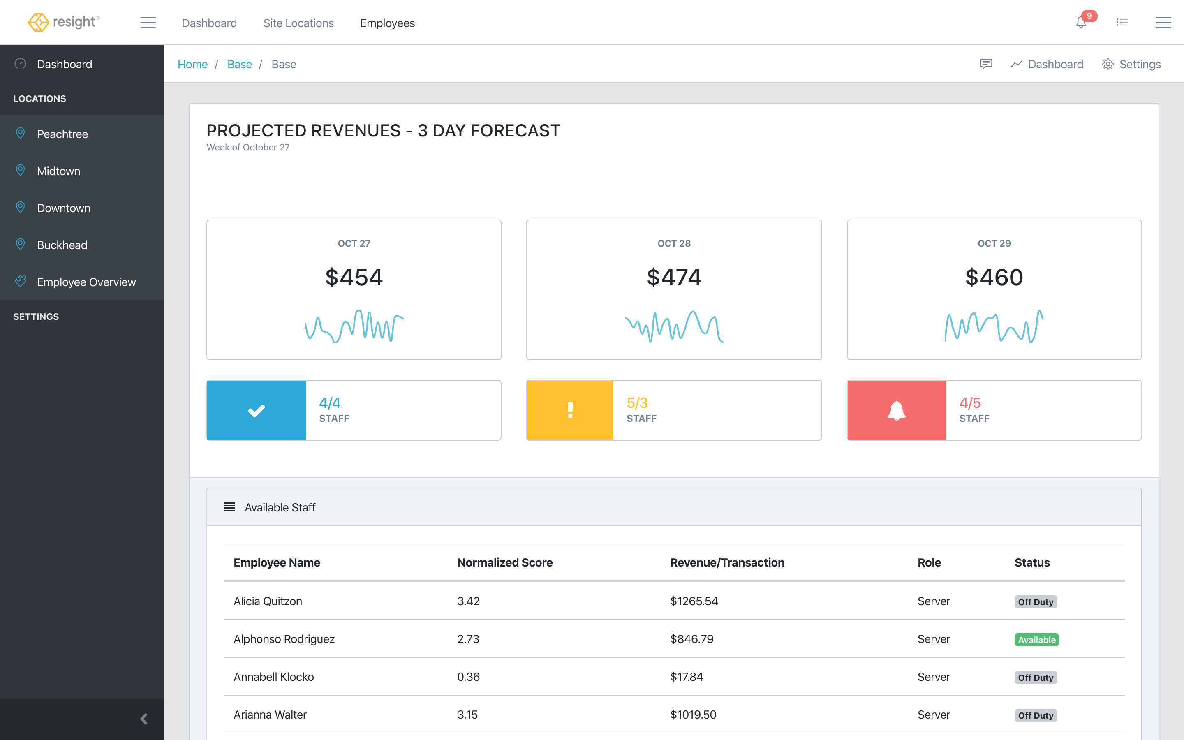Click the Home breadcrumb link
1184x740 pixels.
point(192,64)
